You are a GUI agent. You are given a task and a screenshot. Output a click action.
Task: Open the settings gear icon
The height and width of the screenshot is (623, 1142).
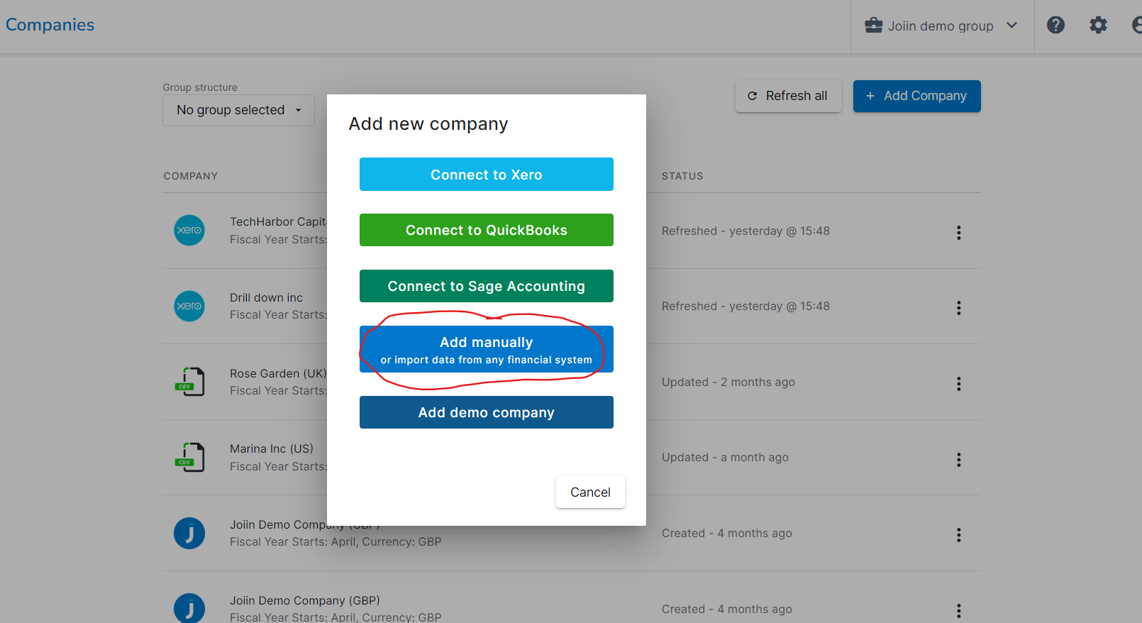click(1098, 26)
